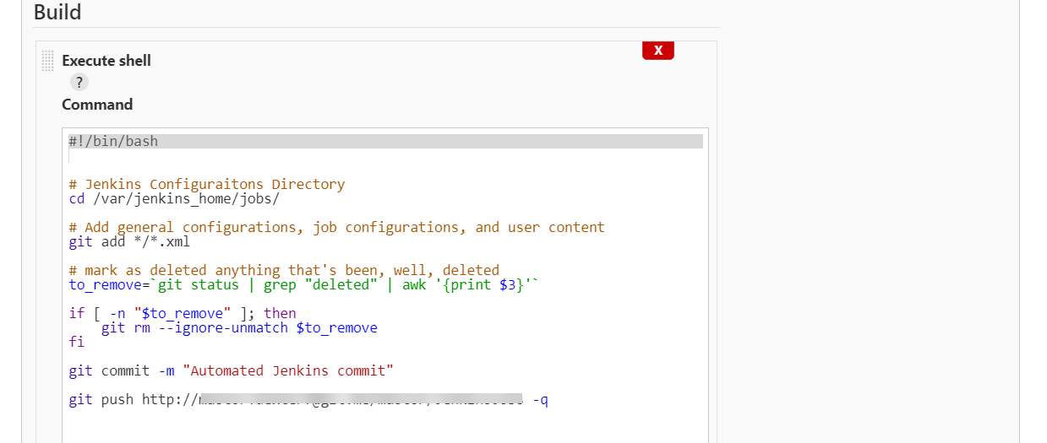
Task: Place cursor on the to_remove assignment line
Action: click(304, 285)
